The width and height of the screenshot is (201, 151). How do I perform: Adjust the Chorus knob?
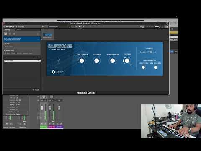coord(97,61)
